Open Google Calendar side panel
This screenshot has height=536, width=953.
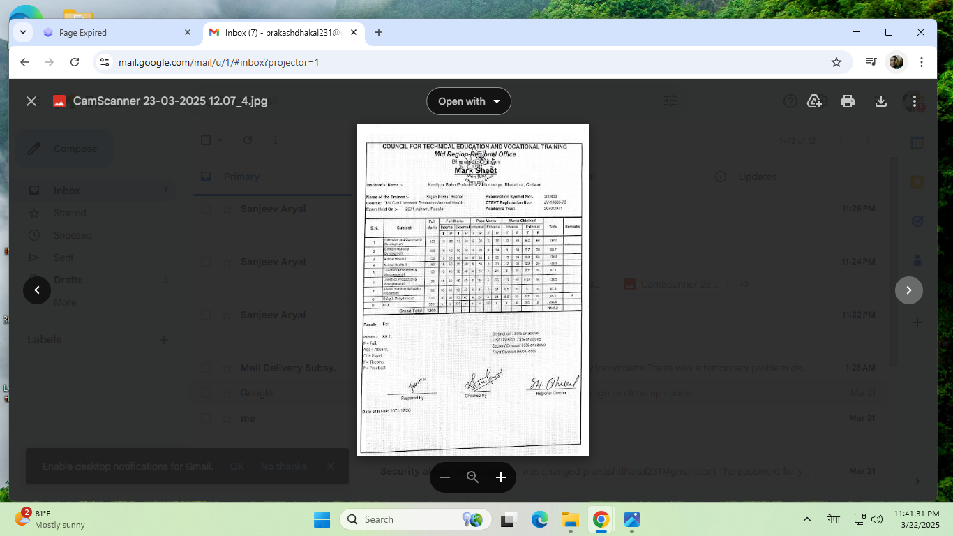(x=917, y=143)
